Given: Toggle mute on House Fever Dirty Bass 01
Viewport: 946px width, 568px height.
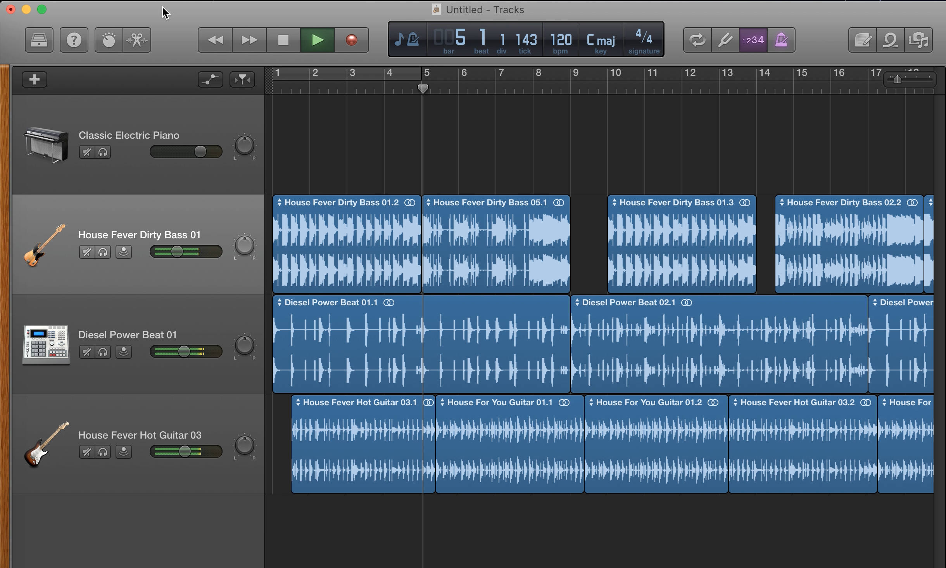Looking at the screenshot, I should pos(85,251).
